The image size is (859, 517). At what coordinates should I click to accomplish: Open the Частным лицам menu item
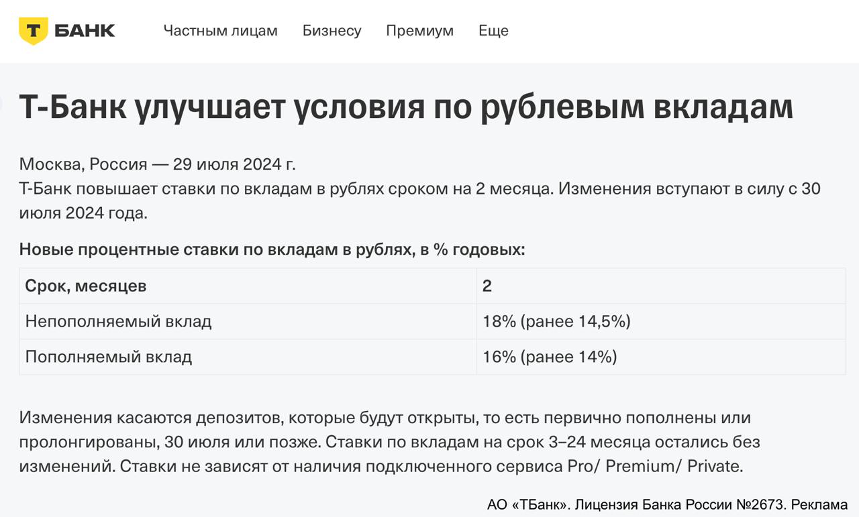(x=220, y=31)
